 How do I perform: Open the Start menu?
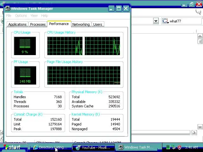14,147
